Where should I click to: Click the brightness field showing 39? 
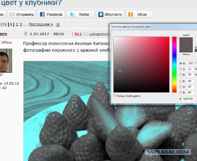click(191, 75)
